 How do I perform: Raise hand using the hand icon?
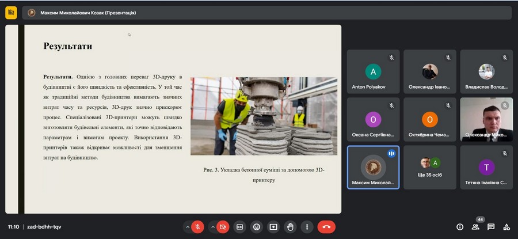tap(291, 227)
